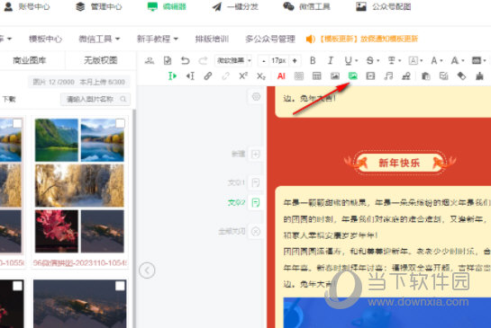Click the document save icon beside undo

[x=168, y=60]
